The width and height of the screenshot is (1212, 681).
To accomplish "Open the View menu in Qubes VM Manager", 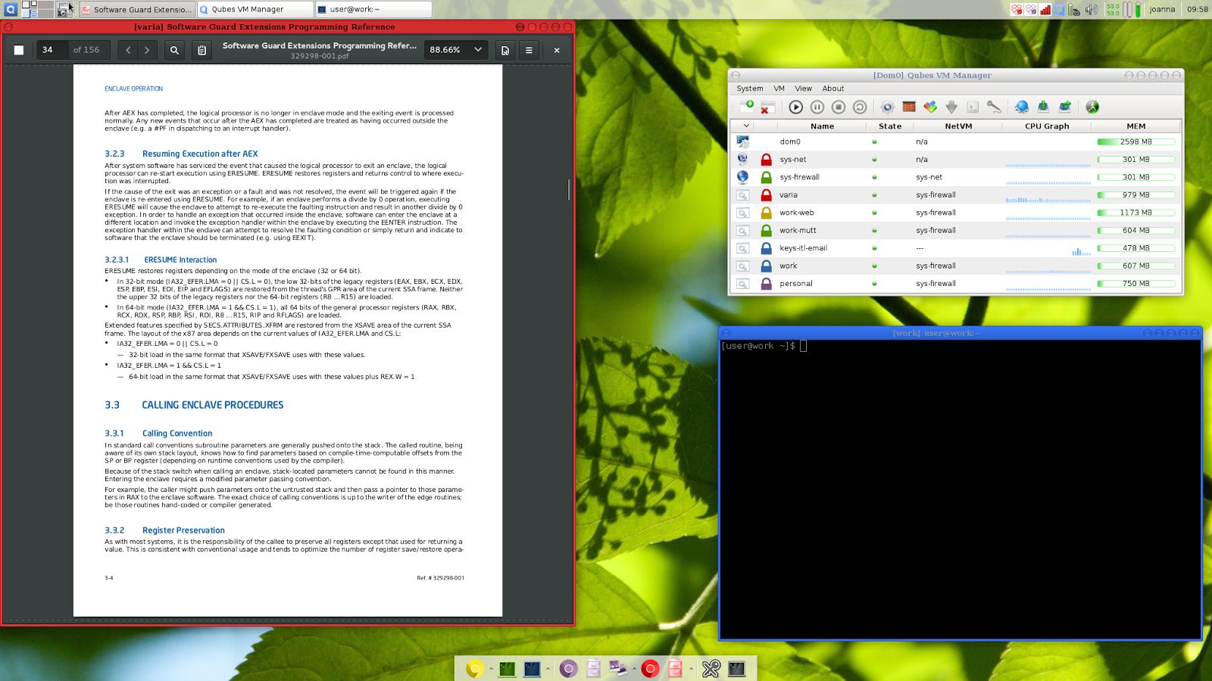I will 803,89.
